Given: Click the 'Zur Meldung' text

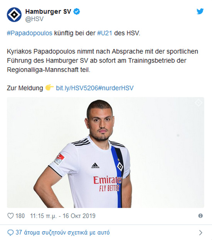Looking at the screenshot, I should pos(25,88).
